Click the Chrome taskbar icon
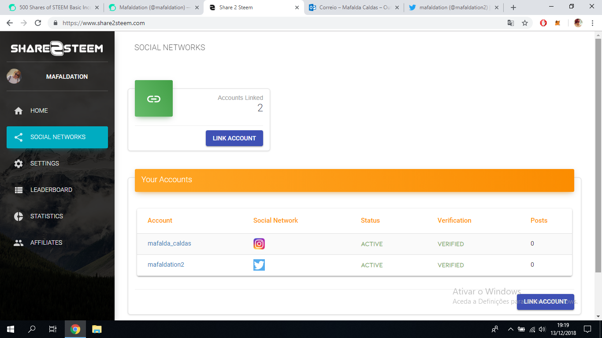 pos(75,329)
